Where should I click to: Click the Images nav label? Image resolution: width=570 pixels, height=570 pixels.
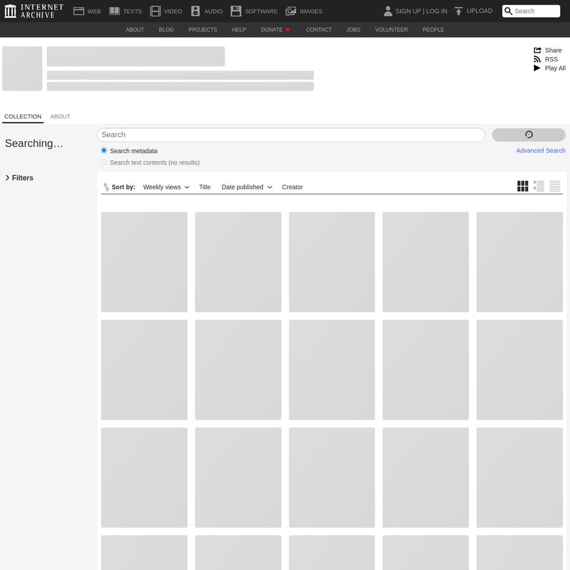(311, 11)
